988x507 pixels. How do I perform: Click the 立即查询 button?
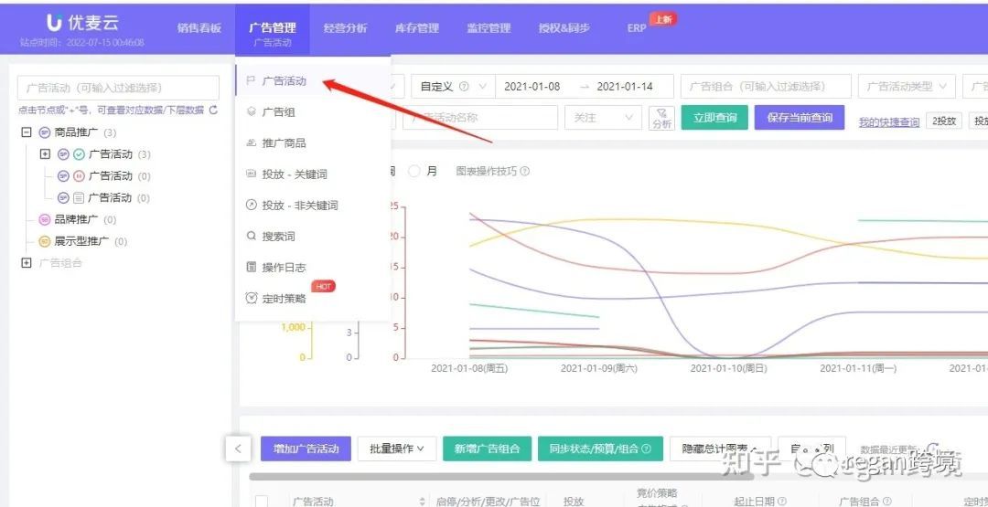click(714, 118)
